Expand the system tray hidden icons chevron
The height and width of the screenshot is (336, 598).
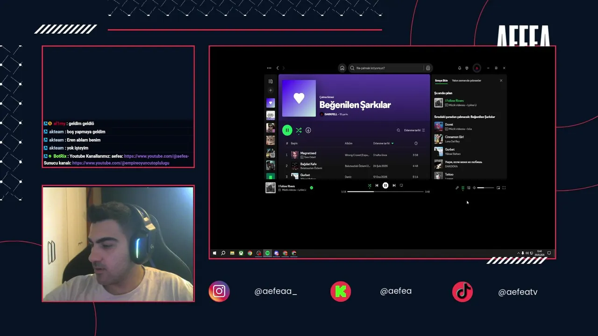click(518, 253)
